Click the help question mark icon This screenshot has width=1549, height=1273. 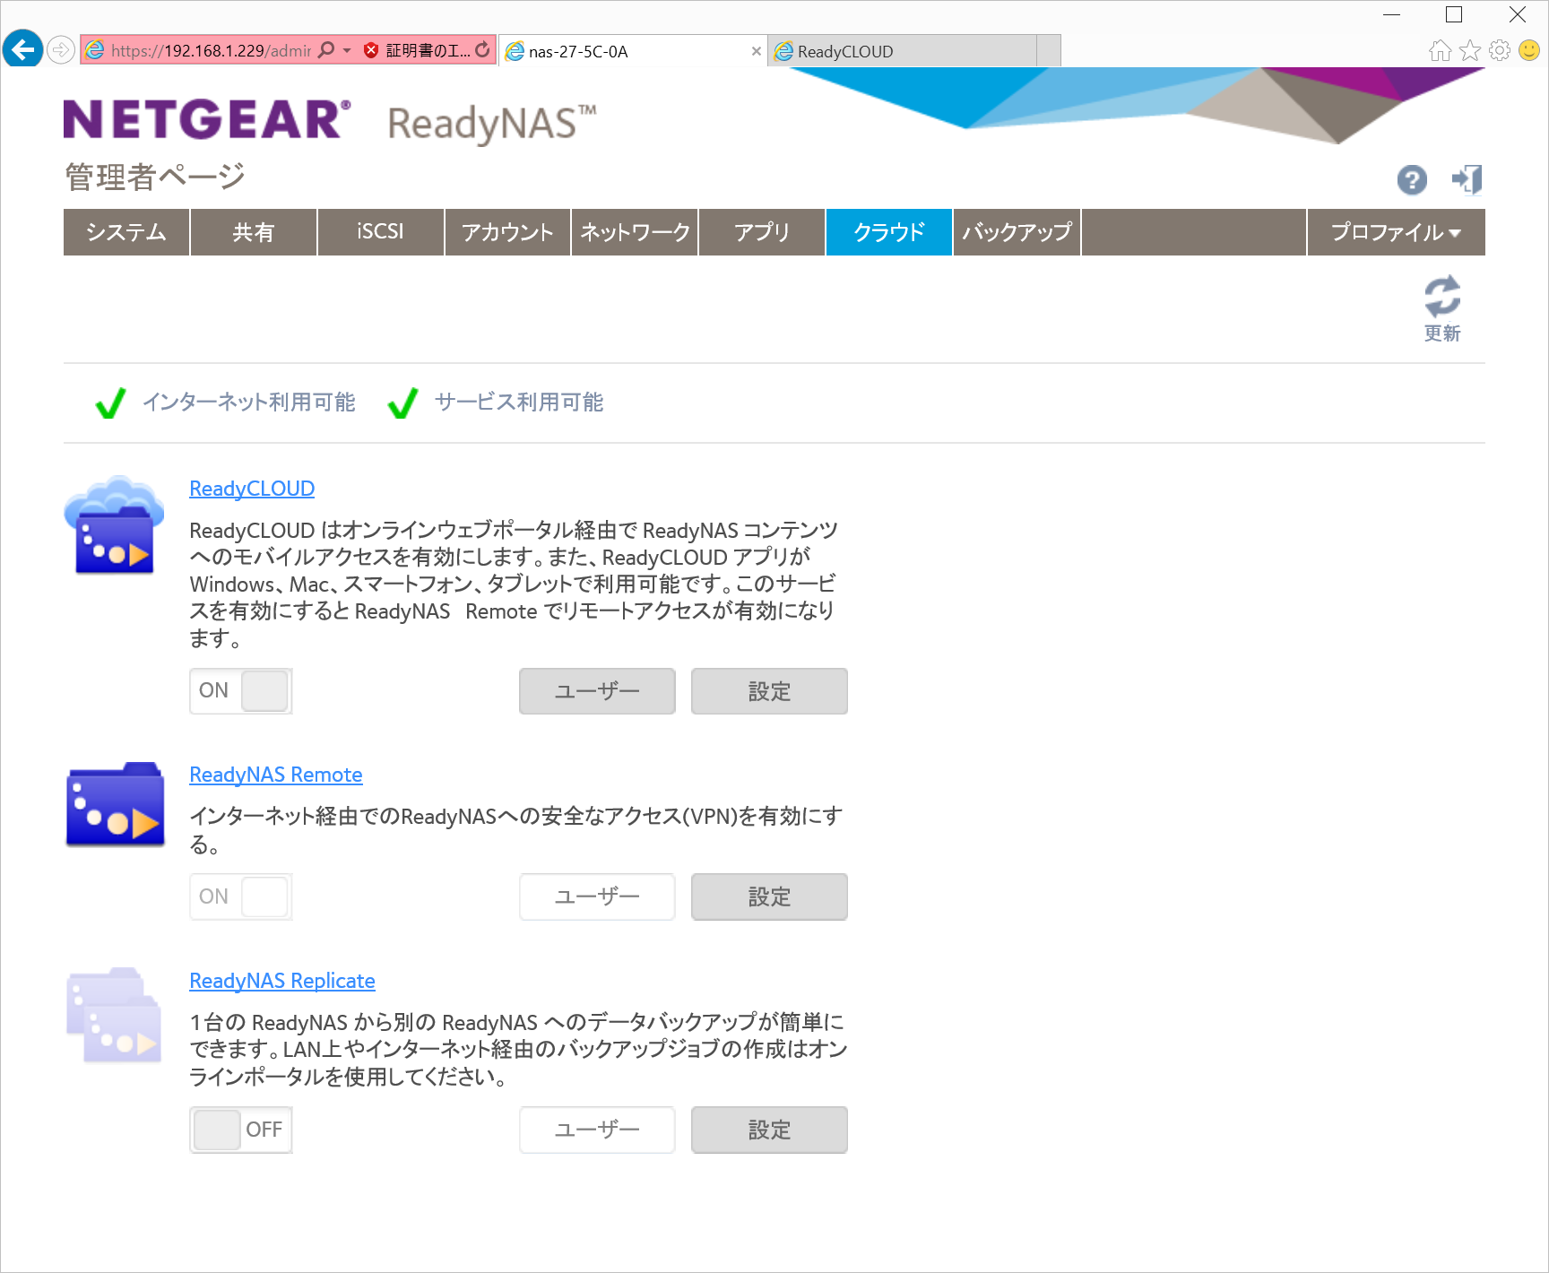[x=1411, y=180]
